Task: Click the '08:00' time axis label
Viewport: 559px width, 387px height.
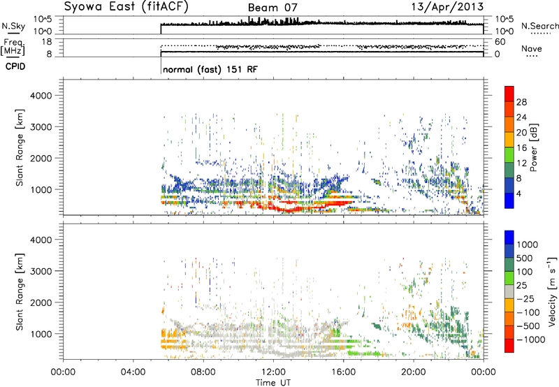Action: (x=203, y=372)
